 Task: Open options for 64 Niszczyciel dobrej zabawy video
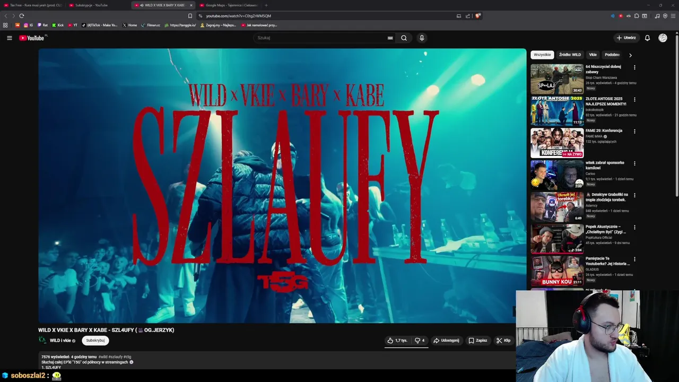[x=634, y=67]
